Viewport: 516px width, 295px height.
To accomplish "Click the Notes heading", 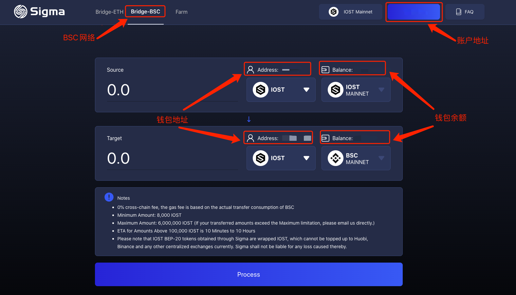I will [124, 198].
